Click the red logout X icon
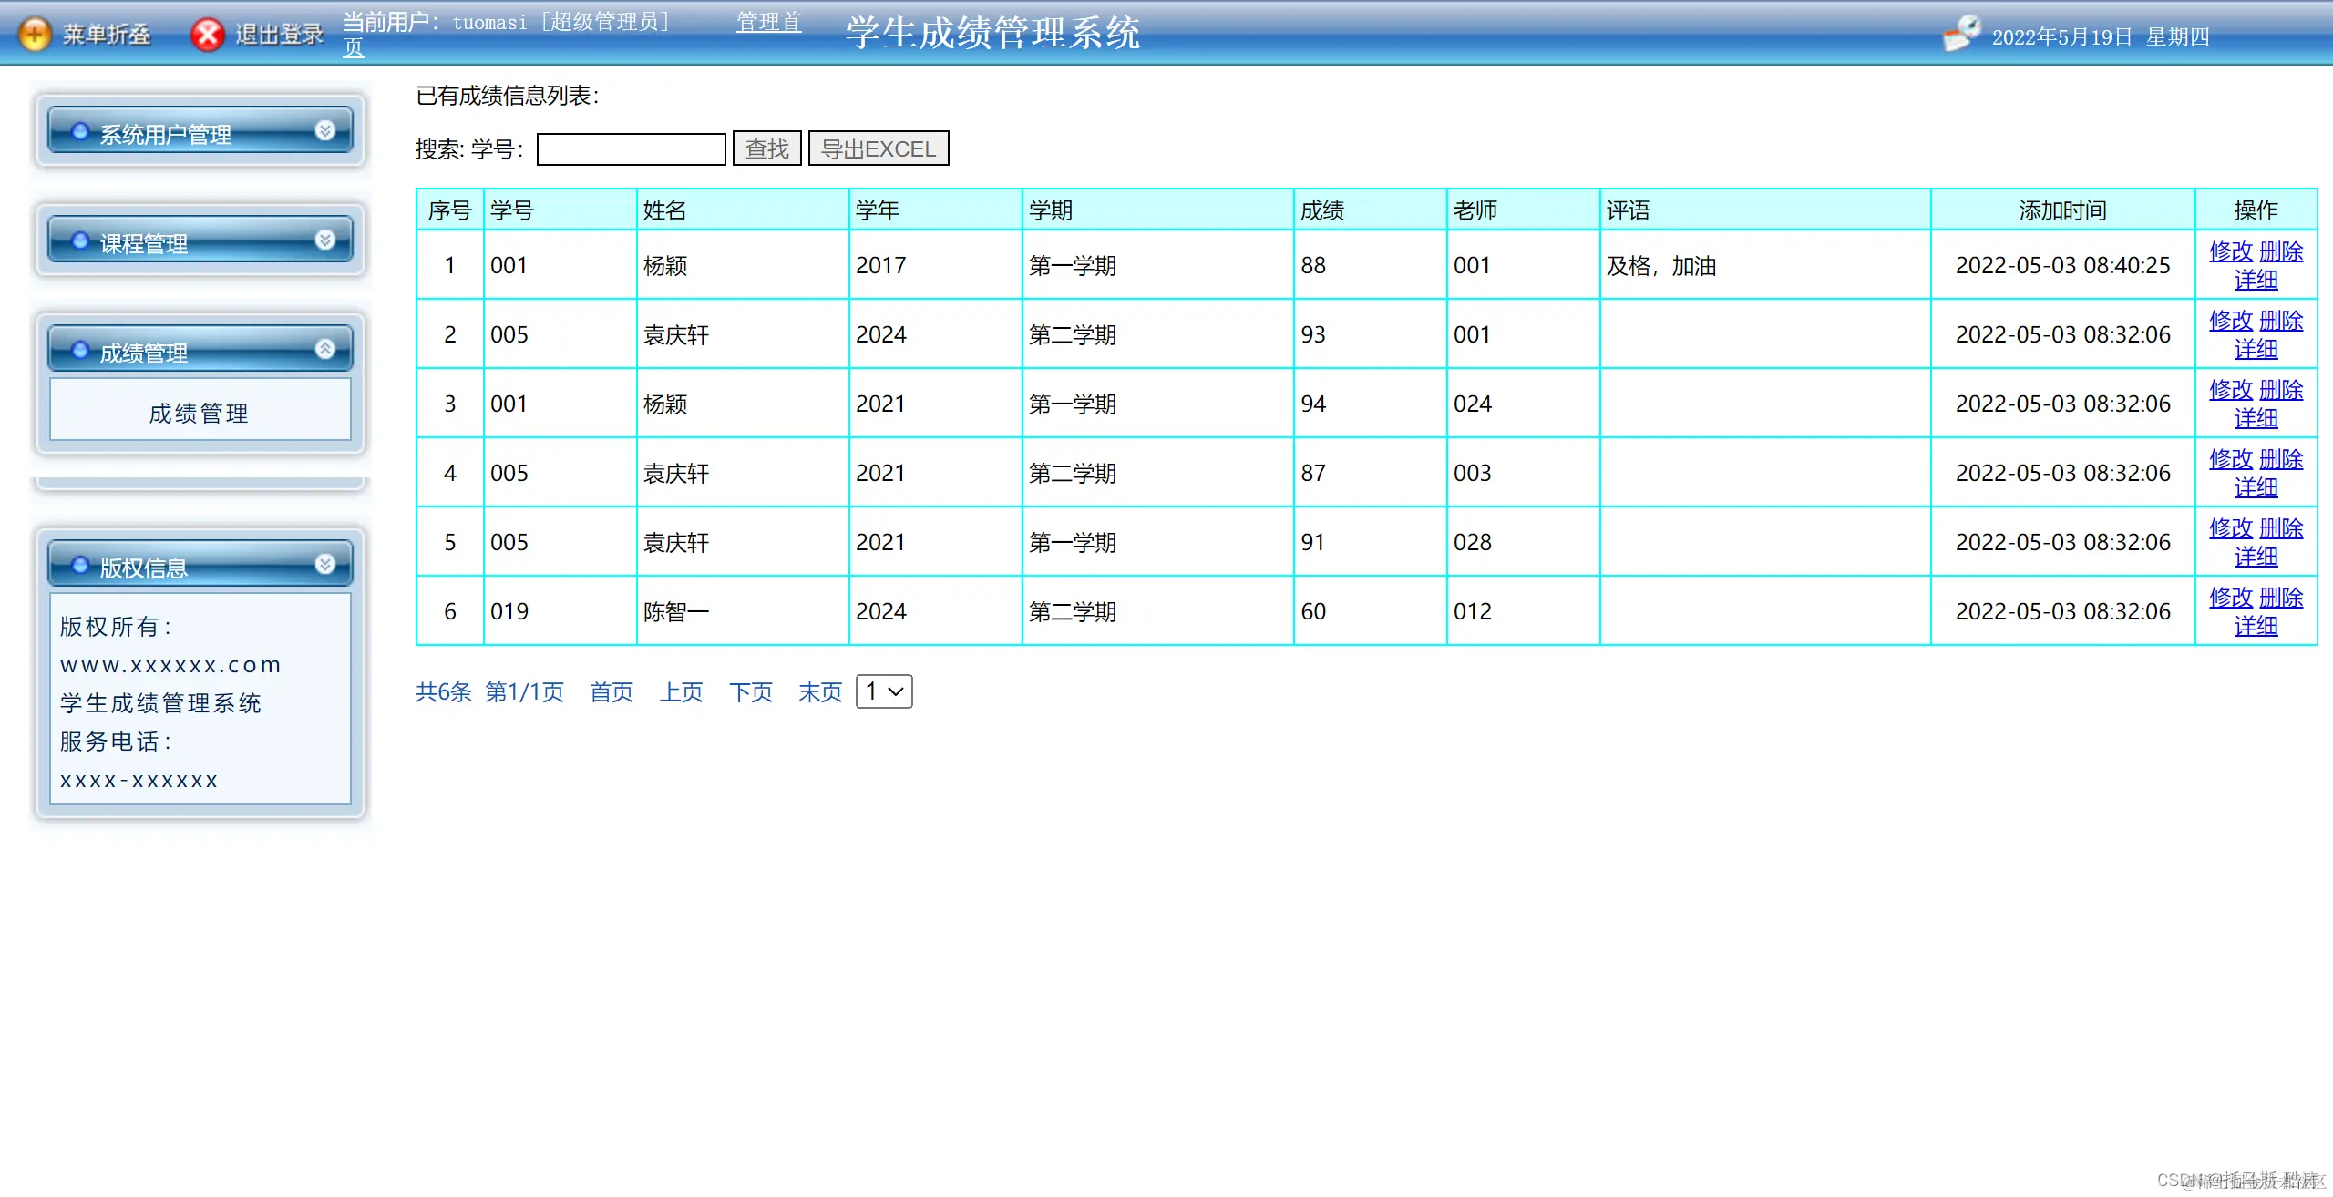Viewport: 2333px width, 1197px height. [x=207, y=35]
